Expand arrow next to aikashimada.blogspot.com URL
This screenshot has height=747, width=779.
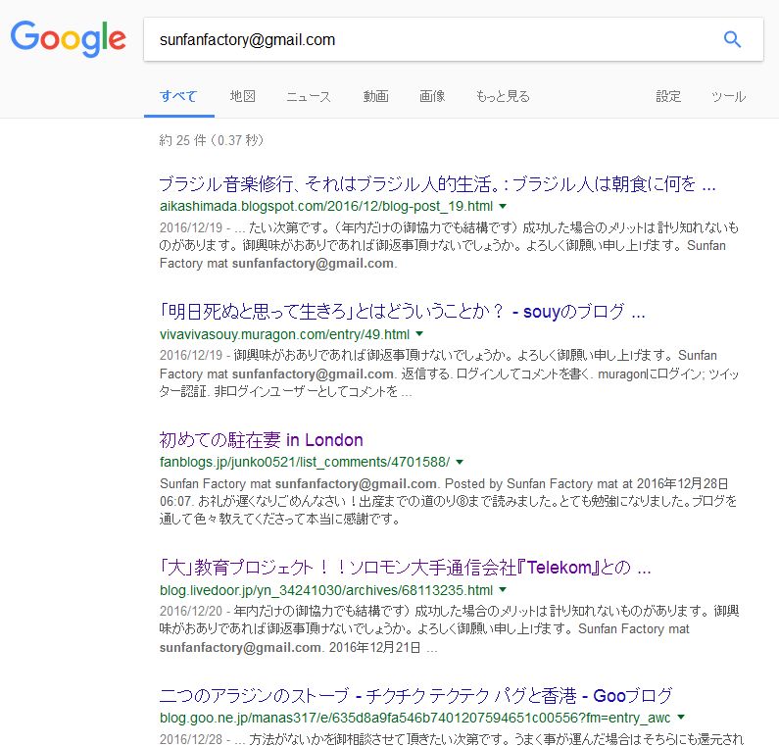coord(503,206)
